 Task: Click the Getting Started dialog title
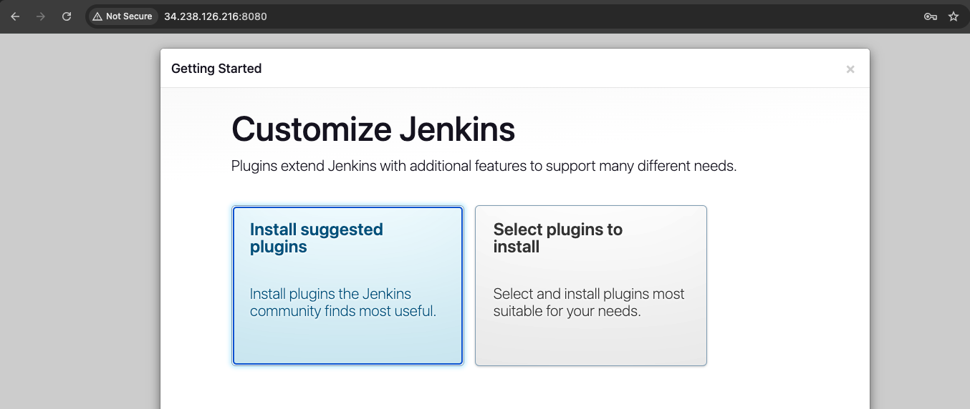[216, 69]
